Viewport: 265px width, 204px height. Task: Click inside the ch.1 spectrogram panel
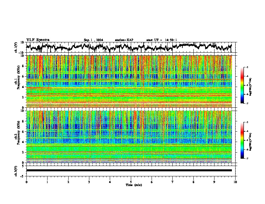click(129, 81)
